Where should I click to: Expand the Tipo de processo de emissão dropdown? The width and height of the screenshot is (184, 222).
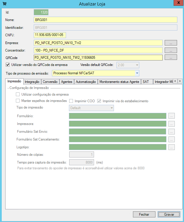137,73
